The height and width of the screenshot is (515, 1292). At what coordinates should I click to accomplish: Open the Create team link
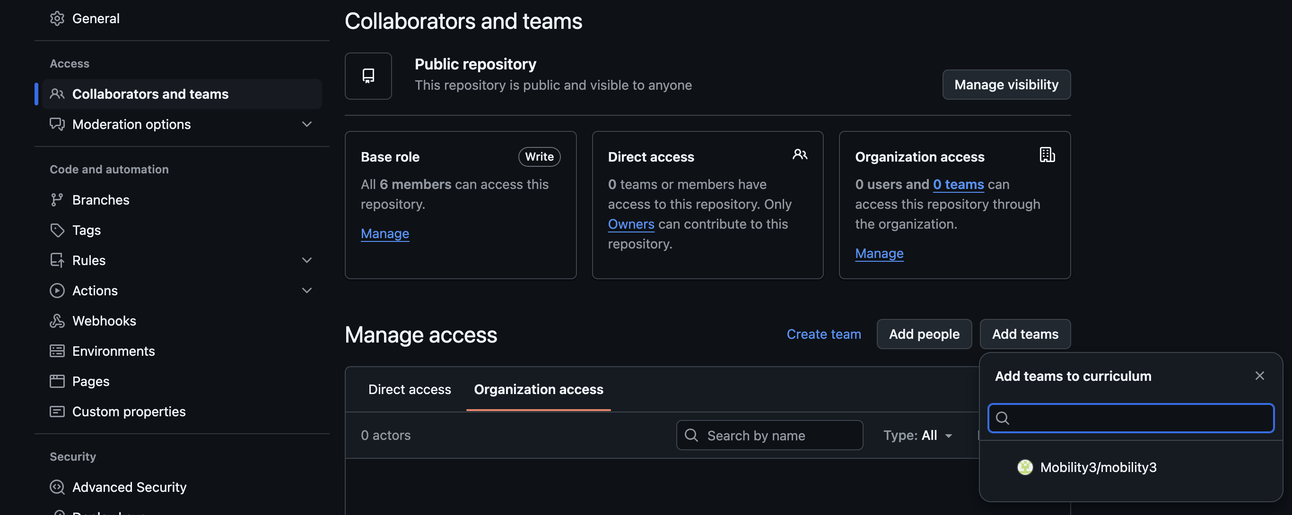[823, 334]
